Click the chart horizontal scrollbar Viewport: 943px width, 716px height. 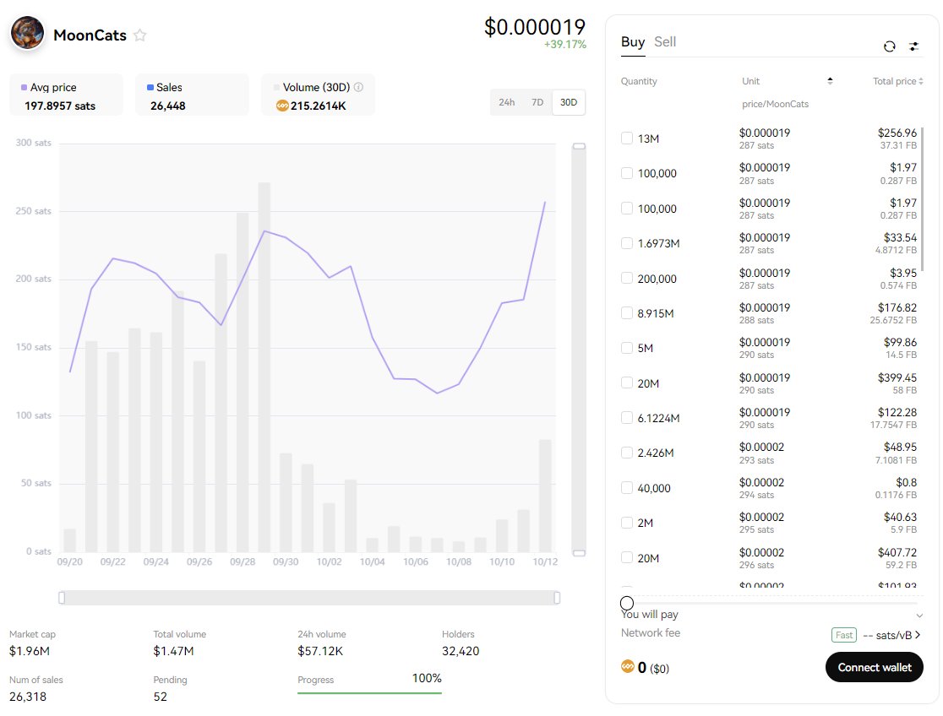308,597
